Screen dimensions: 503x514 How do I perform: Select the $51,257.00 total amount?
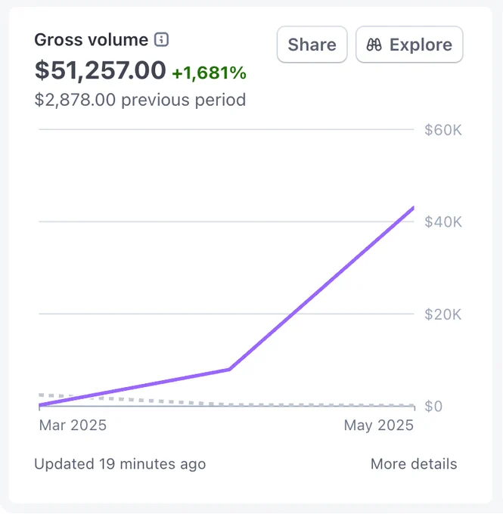[100, 70]
